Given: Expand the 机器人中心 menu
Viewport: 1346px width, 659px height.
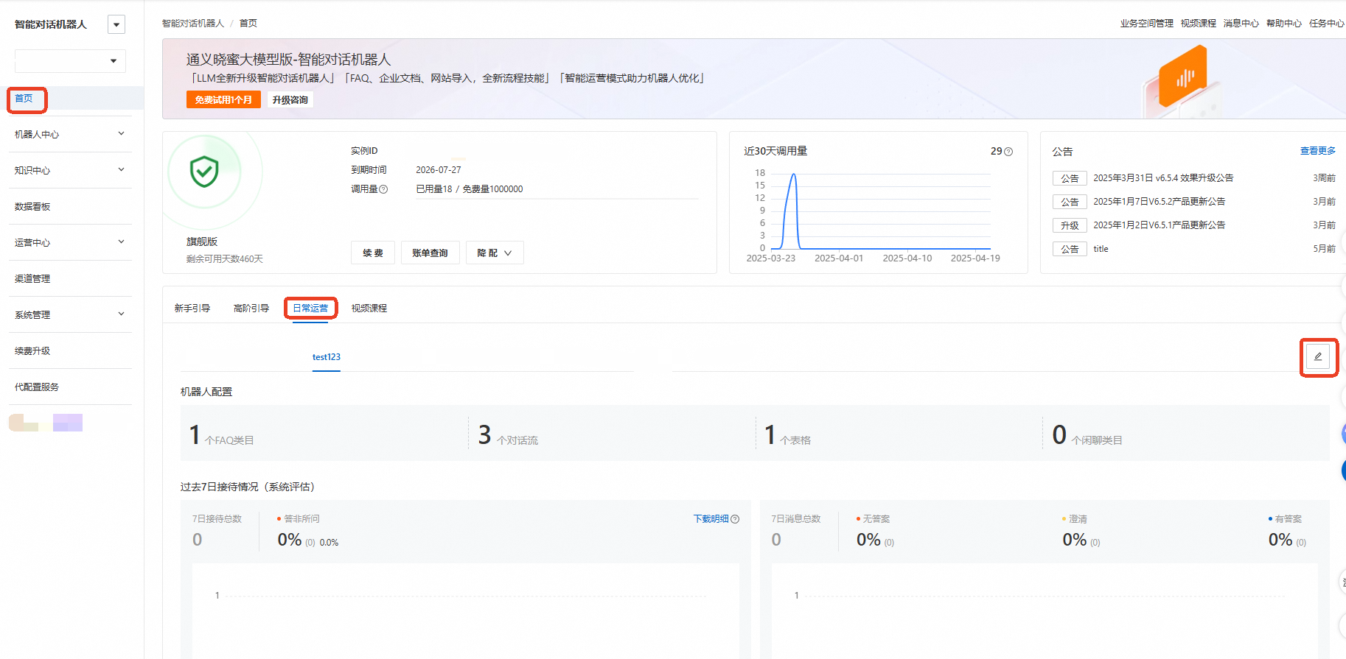Looking at the screenshot, I should coord(70,134).
